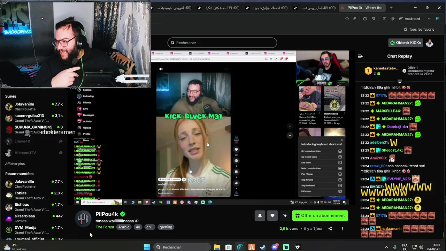
Task: Select the gaming tag
Action: (166, 227)
